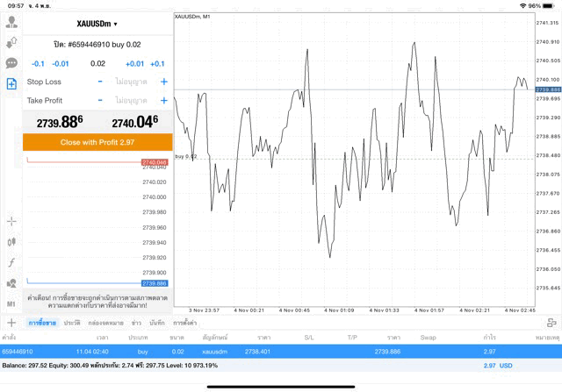The image size is (562, 392).
Task: Decrease Take Profit with minus button
Action: (100, 101)
